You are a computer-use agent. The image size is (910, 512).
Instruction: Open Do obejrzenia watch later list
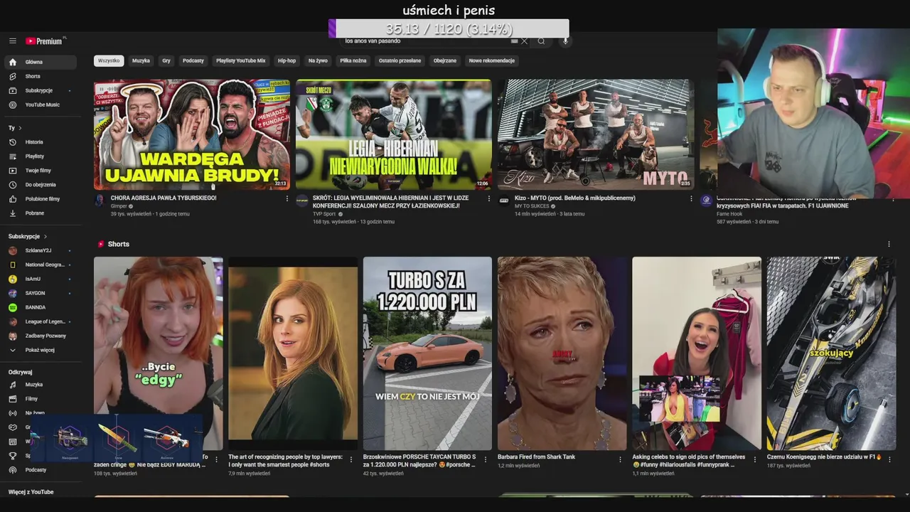pos(41,185)
